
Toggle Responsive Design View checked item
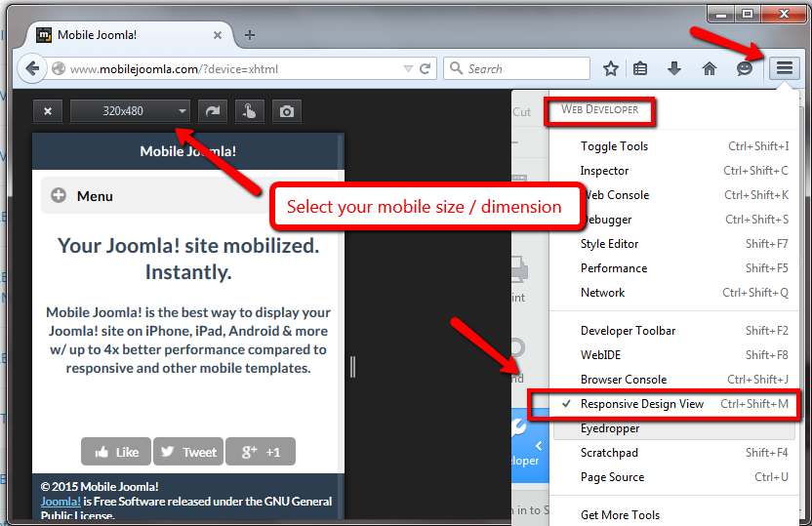[674, 404]
